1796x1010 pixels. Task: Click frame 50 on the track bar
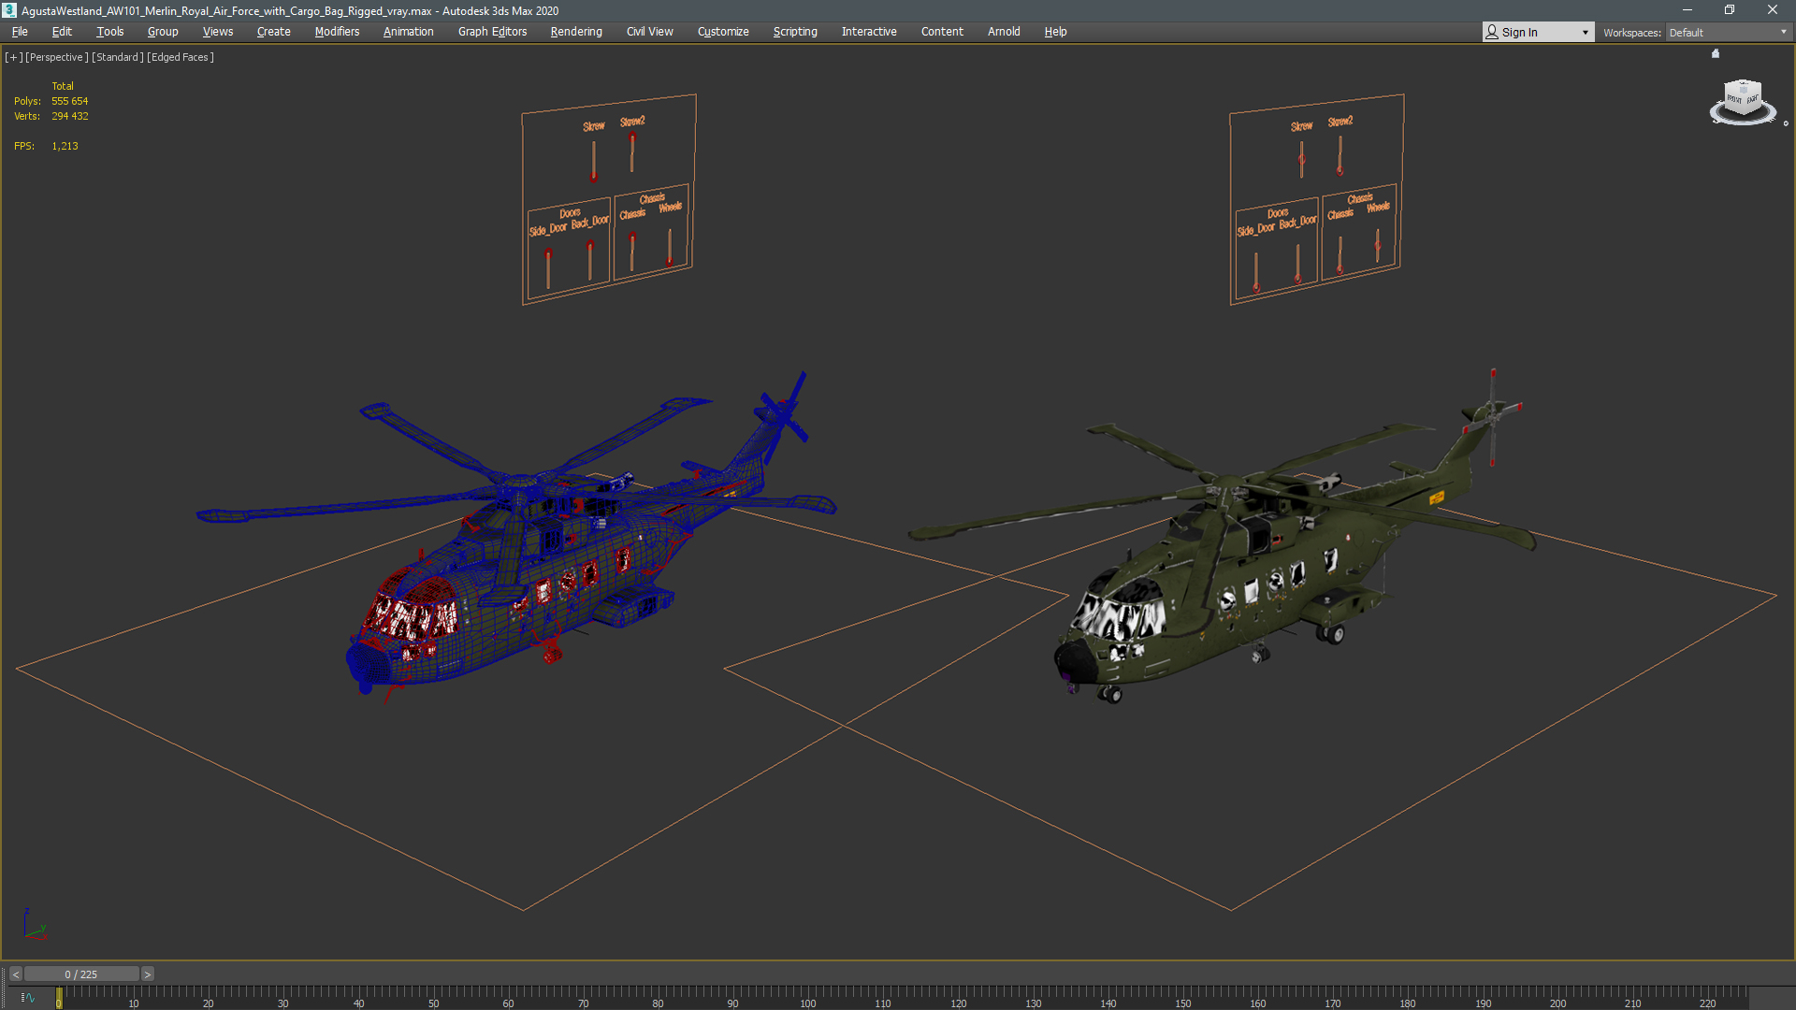click(x=433, y=999)
